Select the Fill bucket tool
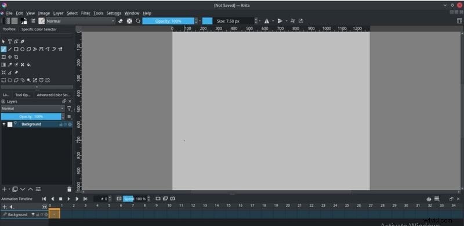Viewport: 464px width, 226px height. point(28,64)
